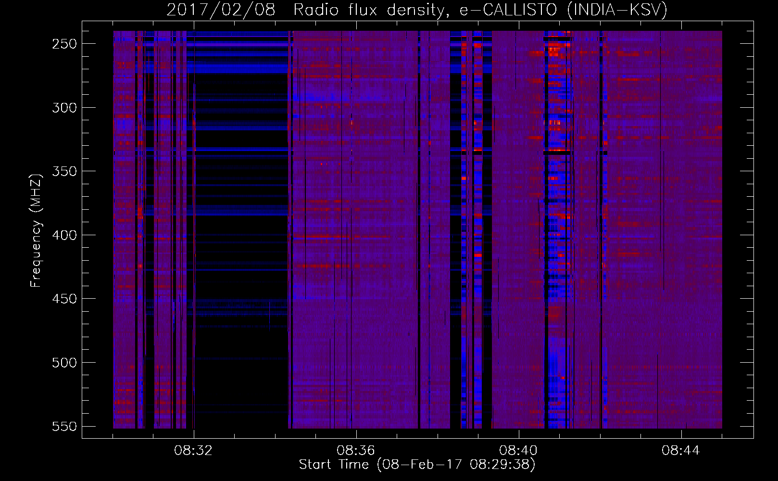The image size is (778, 481).
Task: Select the 250 frequency tick label
Action: coord(64,44)
